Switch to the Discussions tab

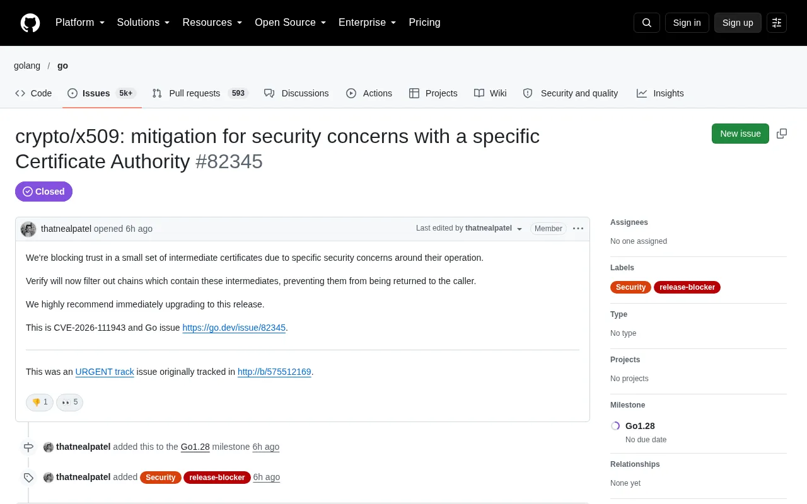(296, 93)
